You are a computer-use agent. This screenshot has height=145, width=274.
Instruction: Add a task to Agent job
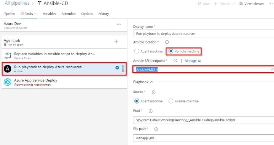click(116, 42)
